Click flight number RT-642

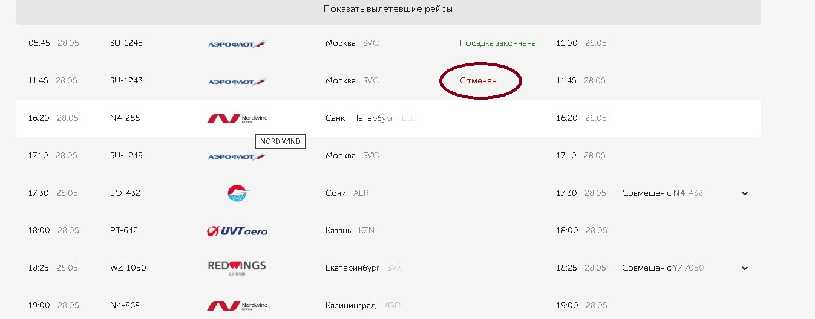tap(125, 231)
